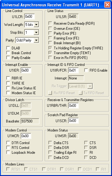Viewport: 112px width, 176px height.
Task: Toggle the Delta DCD checkbox
Action: [50, 157]
